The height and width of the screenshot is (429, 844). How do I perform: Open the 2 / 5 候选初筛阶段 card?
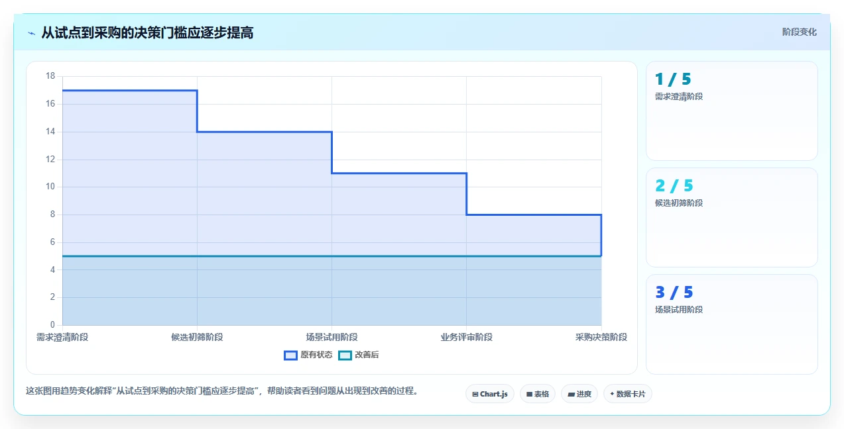(732, 218)
